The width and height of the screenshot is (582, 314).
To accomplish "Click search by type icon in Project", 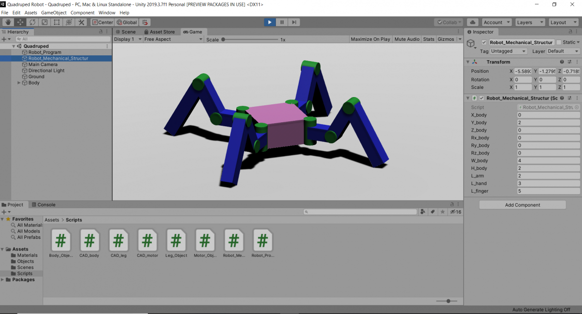I will (423, 212).
